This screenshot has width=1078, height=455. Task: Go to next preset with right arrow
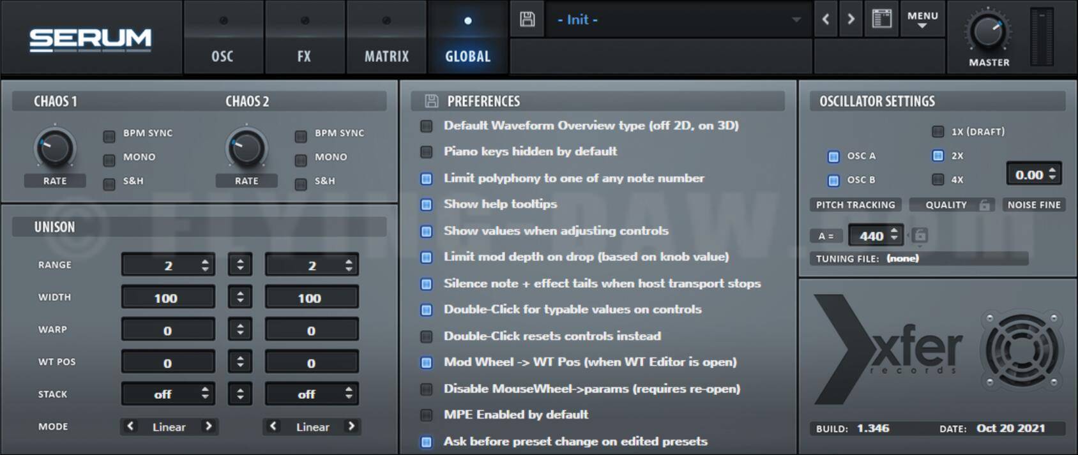click(x=851, y=19)
